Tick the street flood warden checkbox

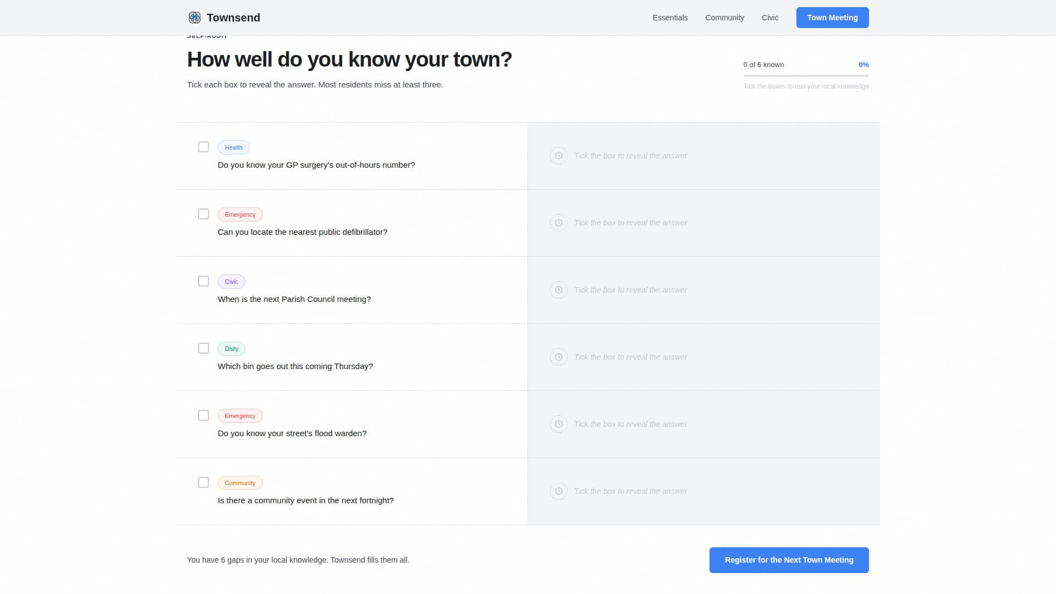(204, 415)
